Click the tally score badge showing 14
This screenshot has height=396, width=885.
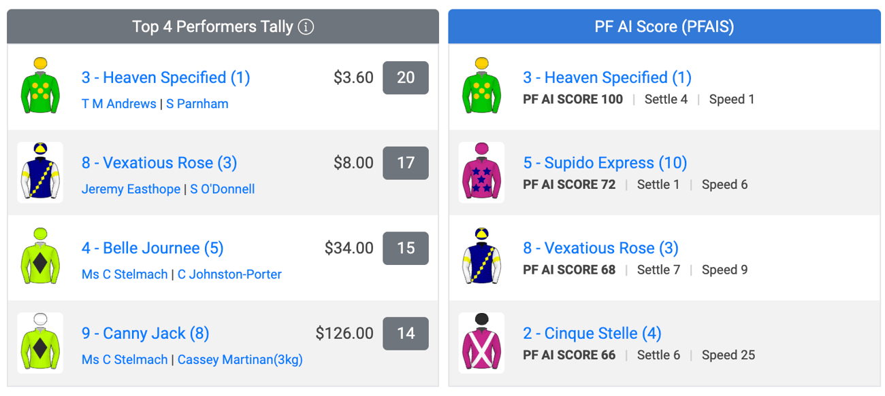406,334
